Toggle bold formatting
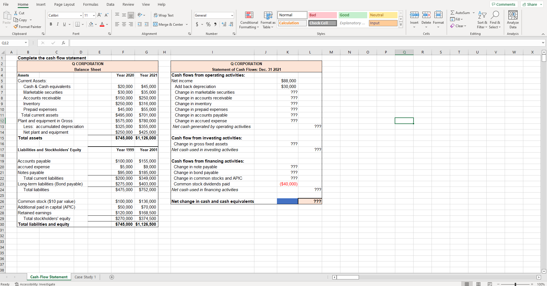This screenshot has width=547, height=286. point(51,24)
